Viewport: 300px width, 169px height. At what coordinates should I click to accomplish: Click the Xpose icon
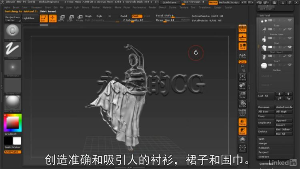[x=242, y=149]
